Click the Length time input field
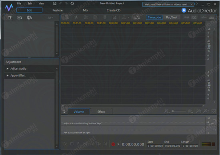This screenshot has width=220, height=155. click(x=190, y=146)
